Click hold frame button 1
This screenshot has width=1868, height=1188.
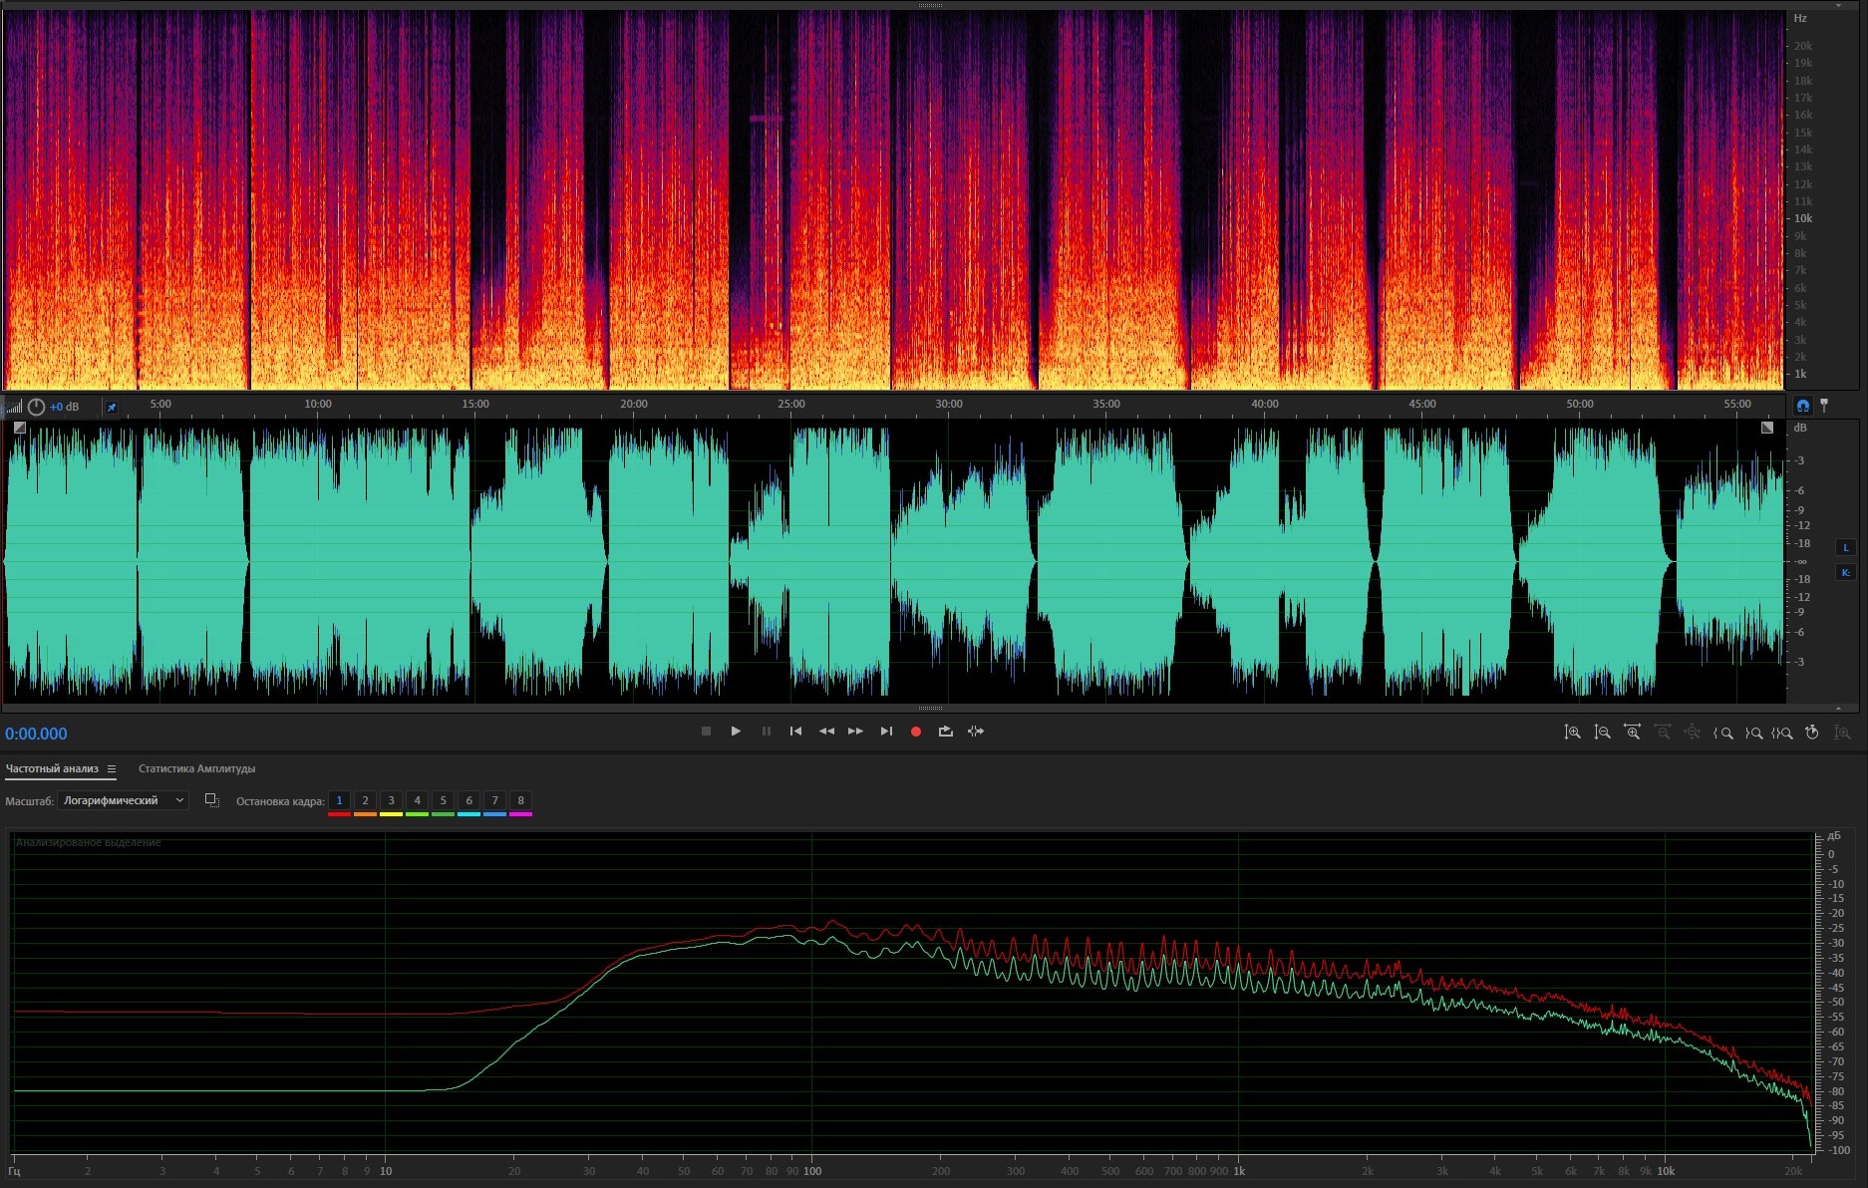[x=339, y=800]
